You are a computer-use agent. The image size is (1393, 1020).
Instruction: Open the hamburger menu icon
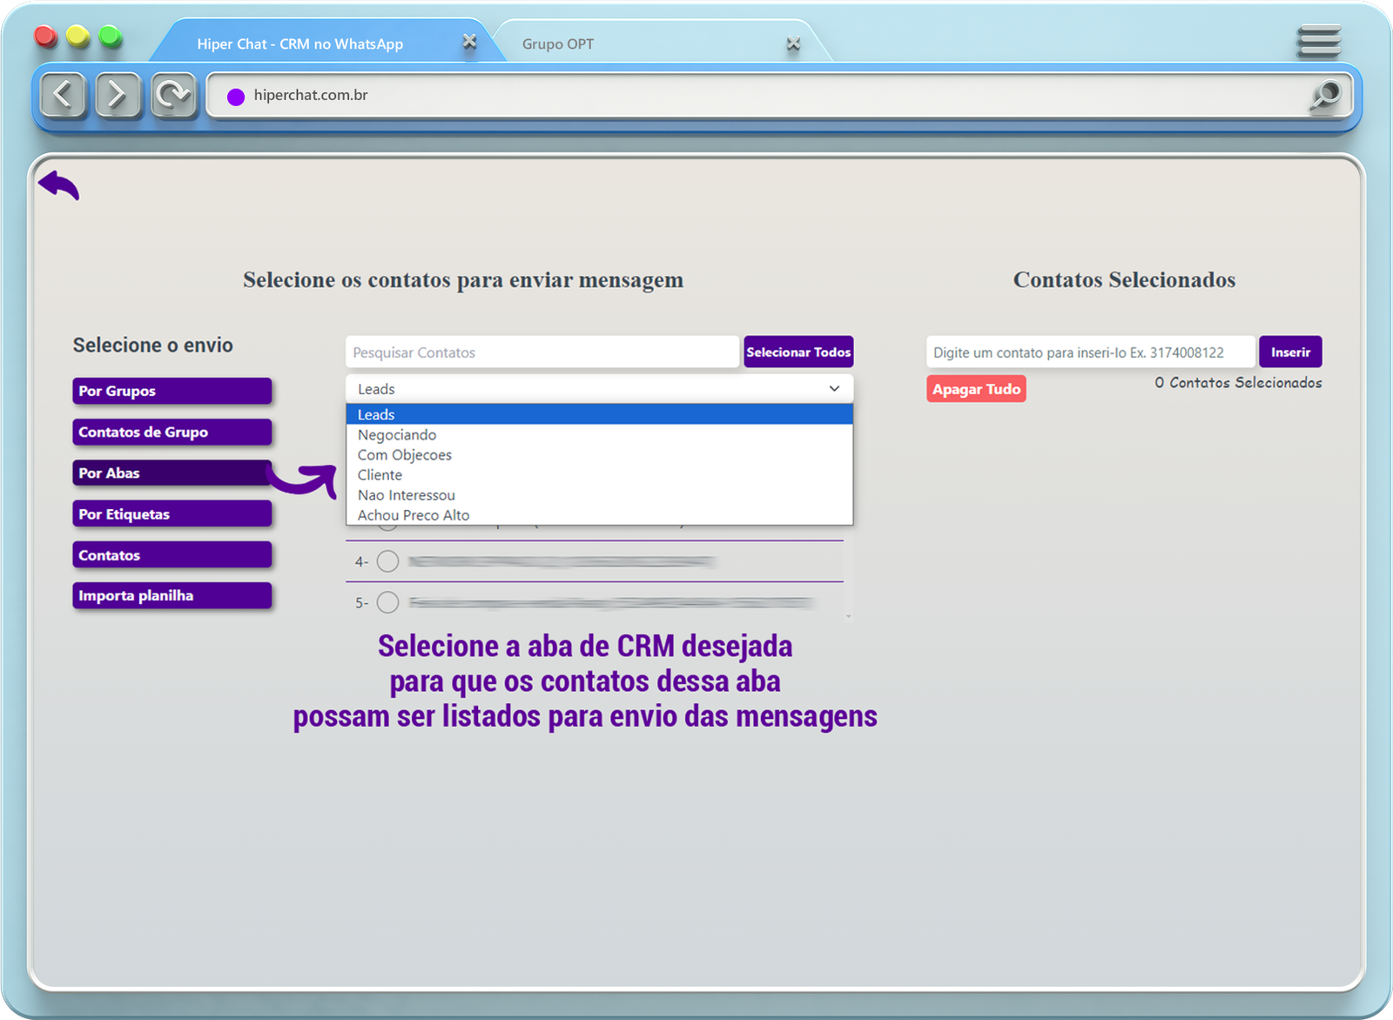pos(1318,41)
